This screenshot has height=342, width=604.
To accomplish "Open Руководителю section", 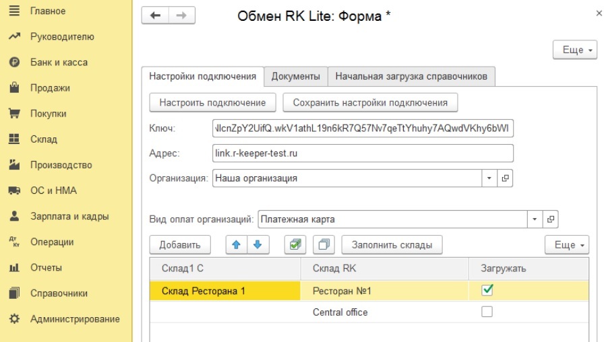I will (x=62, y=36).
